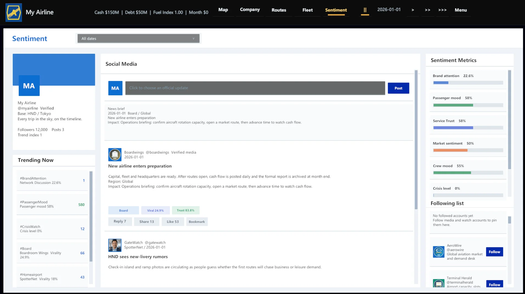The height and width of the screenshot is (294, 525).
Task: Open the headline 'New airline enters preparation'
Action: pos(140,166)
